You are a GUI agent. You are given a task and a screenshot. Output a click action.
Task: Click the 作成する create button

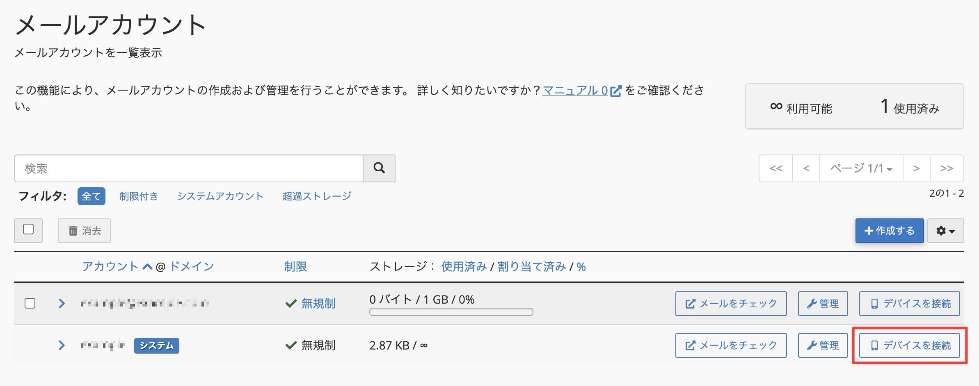[x=889, y=231]
